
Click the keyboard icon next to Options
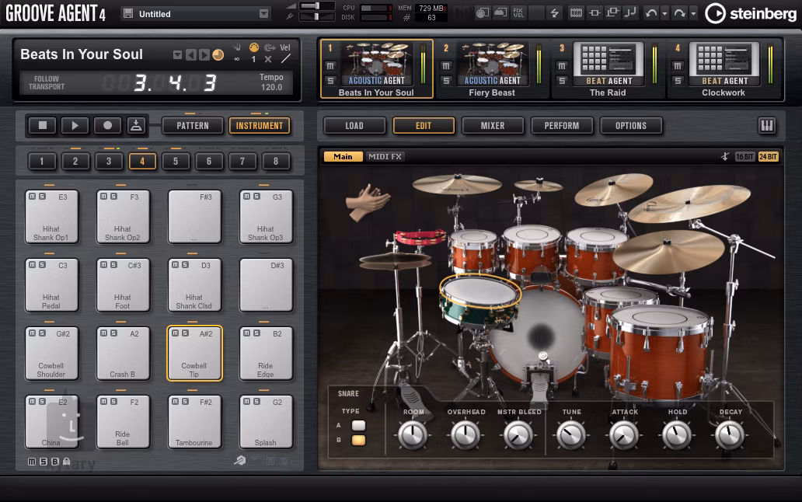766,125
